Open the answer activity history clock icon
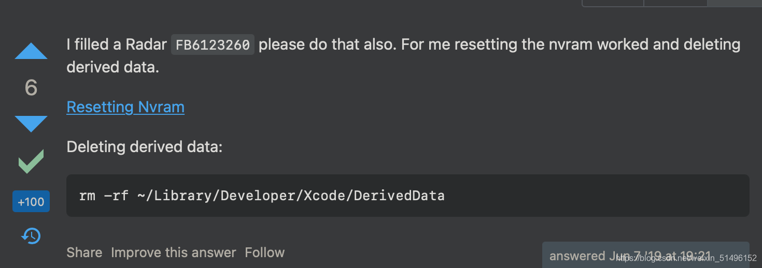This screenshot has height=268, width=762. [x=31, y=236]
